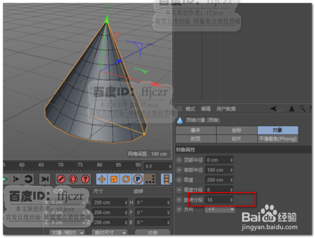The width and height of the screenshot is (315, 238).
Task: Click the green Y-axis arrow at the cone tip
Action: [x=107, y=18]
